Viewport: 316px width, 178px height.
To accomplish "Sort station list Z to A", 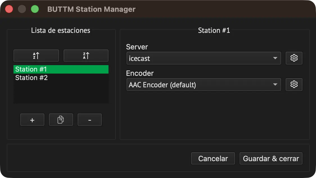I will pyautogui.click(x=86, y=56).
